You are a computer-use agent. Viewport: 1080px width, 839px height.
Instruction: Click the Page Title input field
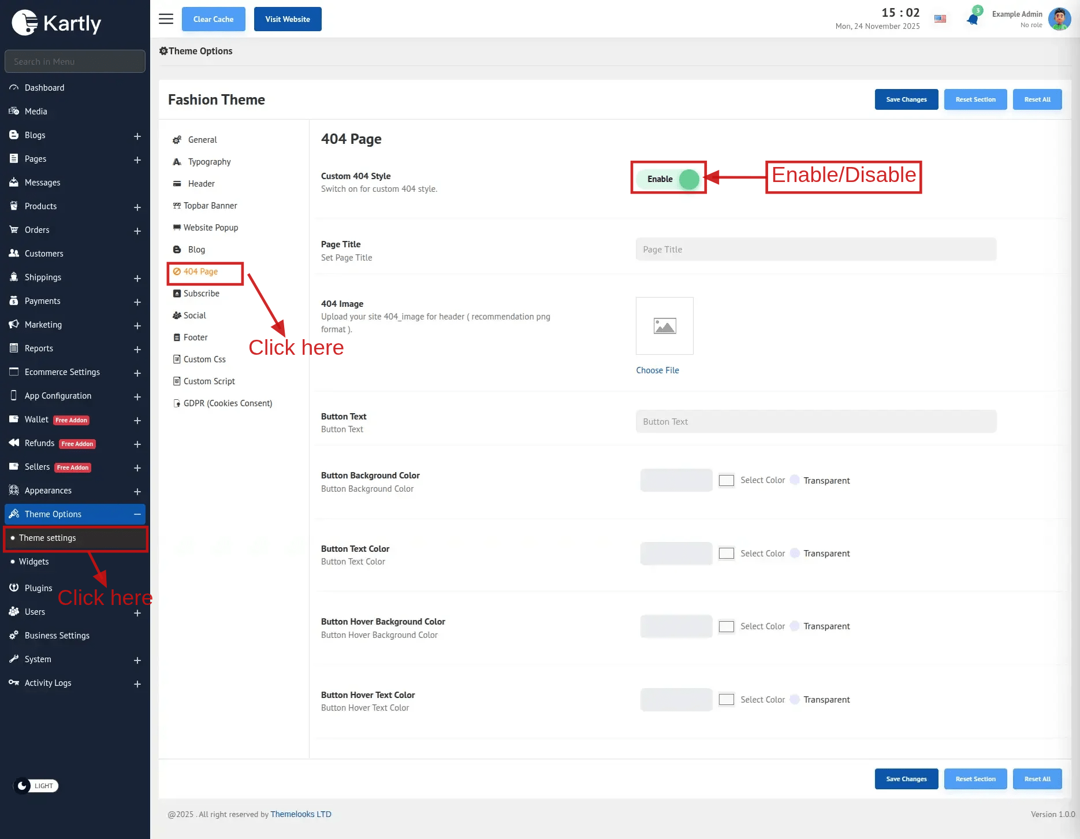pos(815,250)
